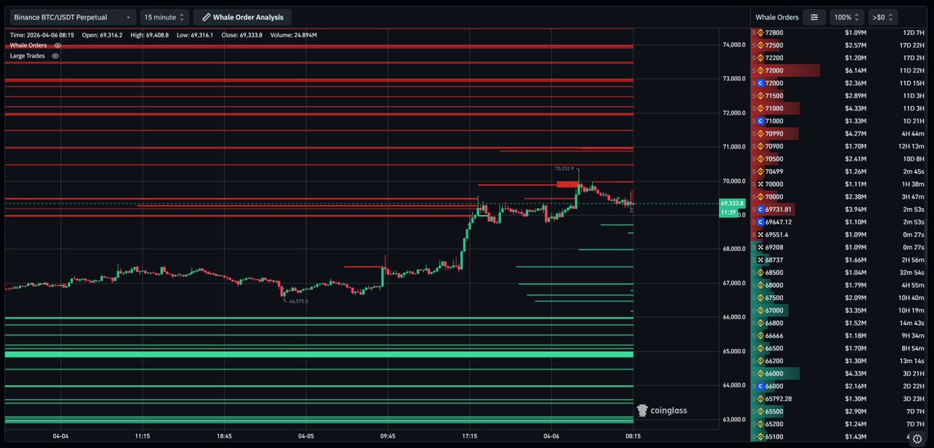Screen dimensions: 934x448
Task: Open the Binance BTC/USDT Perpetual symbol selector
Action: click(73, 17)
